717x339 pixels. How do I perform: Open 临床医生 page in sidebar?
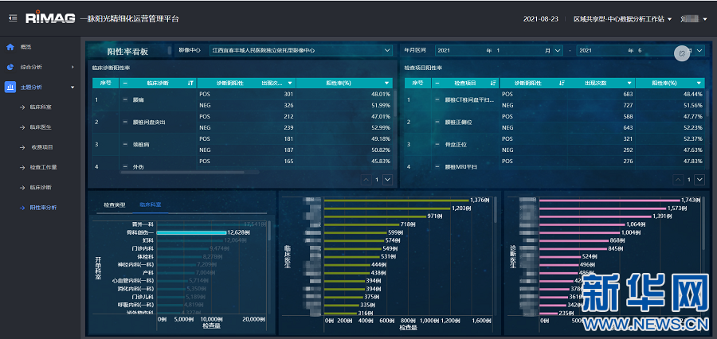coord(41,127)
